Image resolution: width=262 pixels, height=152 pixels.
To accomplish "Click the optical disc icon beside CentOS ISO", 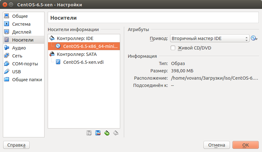I will 58,46.
